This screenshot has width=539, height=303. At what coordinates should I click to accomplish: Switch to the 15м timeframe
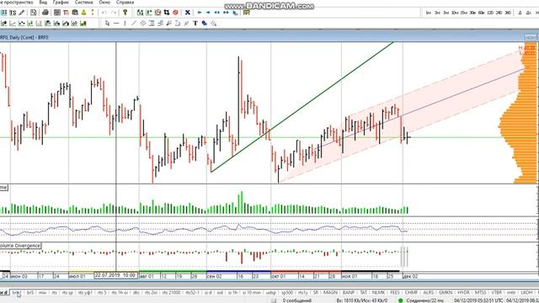tap(464, 13)
